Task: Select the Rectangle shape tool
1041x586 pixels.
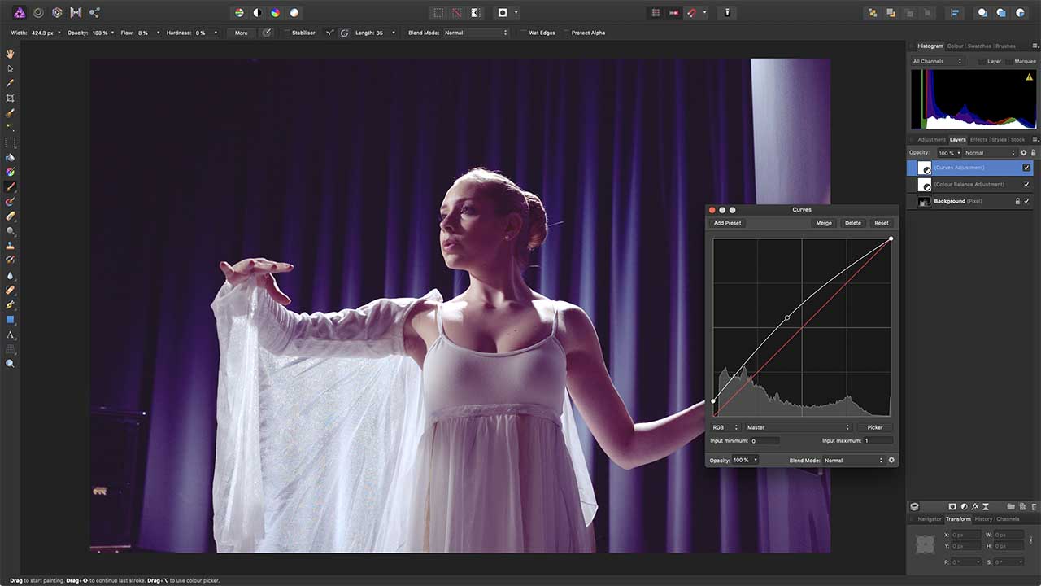Action: 11,320
